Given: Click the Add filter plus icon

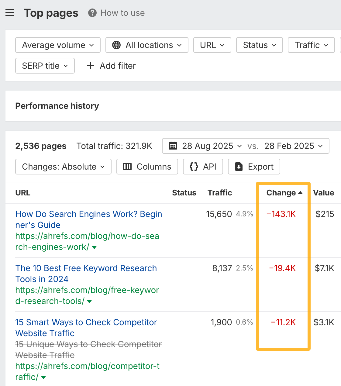Looking at the screenshot, I should click(x=90, y=66).
